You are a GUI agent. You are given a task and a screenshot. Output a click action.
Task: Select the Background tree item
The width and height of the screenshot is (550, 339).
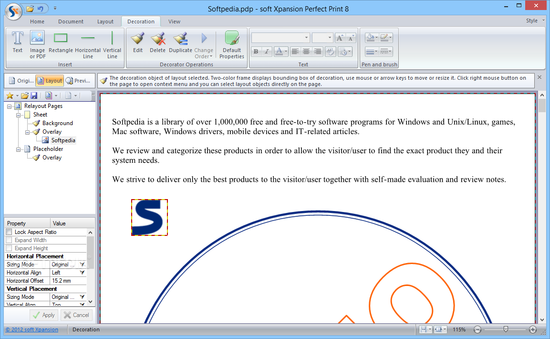pos(58,123)
